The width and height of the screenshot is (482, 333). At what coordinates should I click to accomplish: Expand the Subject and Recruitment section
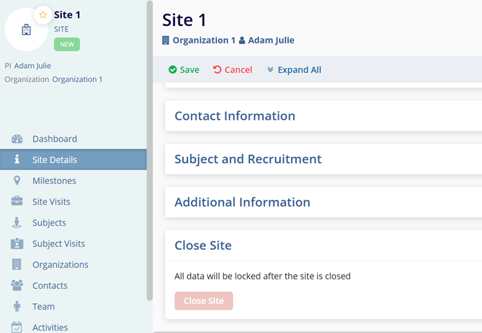[248, 159]
